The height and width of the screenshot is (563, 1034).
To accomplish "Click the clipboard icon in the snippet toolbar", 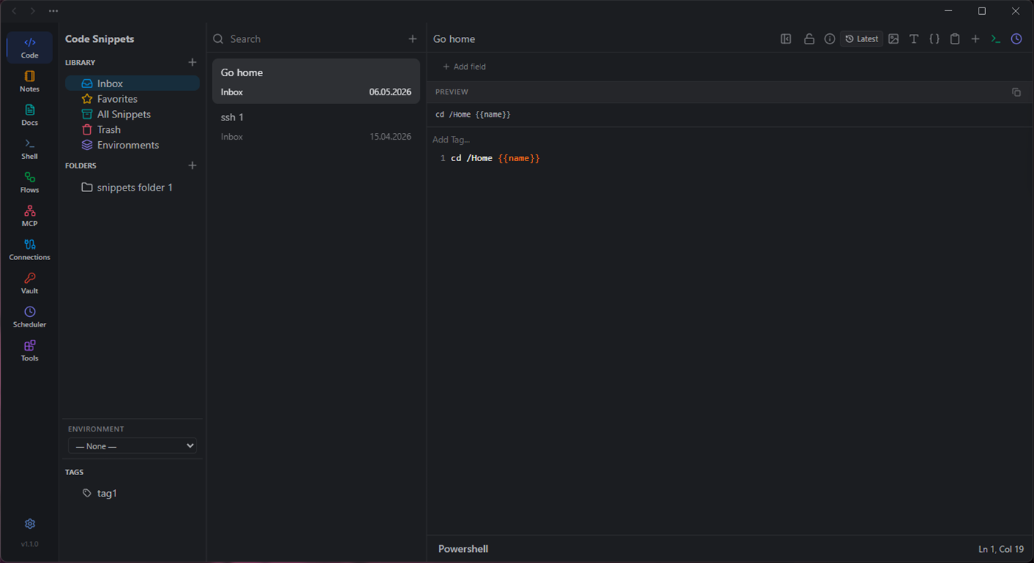I will tap(955, 39).
